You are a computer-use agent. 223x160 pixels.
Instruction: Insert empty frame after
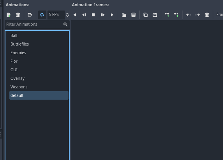pyautogui.click(x=176, y=15)
